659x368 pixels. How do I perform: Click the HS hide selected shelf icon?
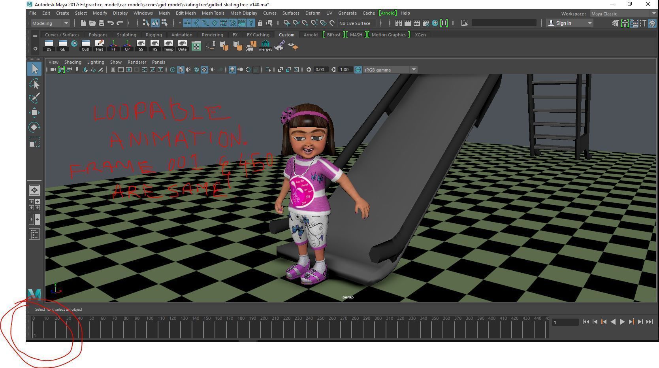point(155,46)
